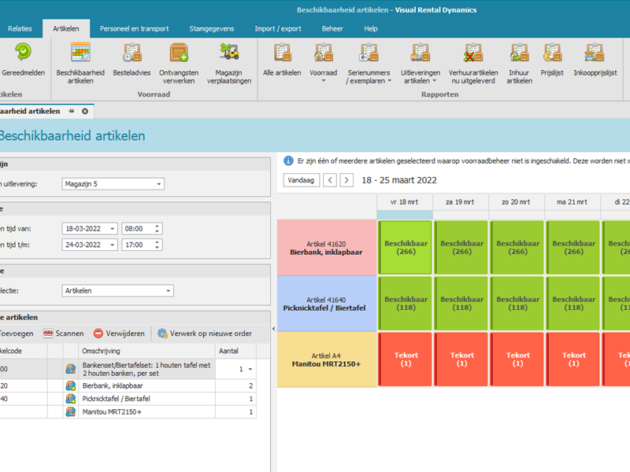Click the Verwijderen button
This screenshot has height=472, width=630.
(119, 334)
